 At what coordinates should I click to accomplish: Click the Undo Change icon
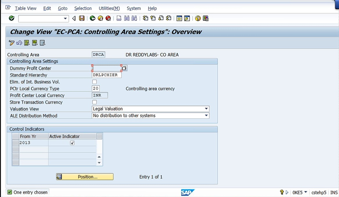click(x=19, y=43)
